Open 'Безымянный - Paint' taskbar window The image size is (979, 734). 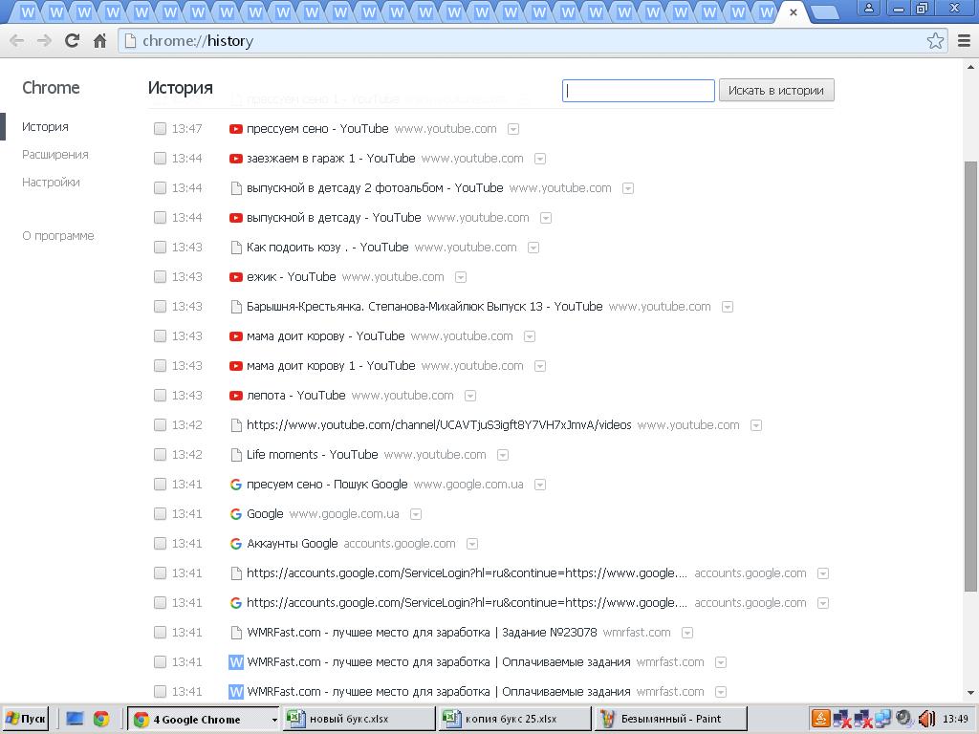click(x=670, y=719)
